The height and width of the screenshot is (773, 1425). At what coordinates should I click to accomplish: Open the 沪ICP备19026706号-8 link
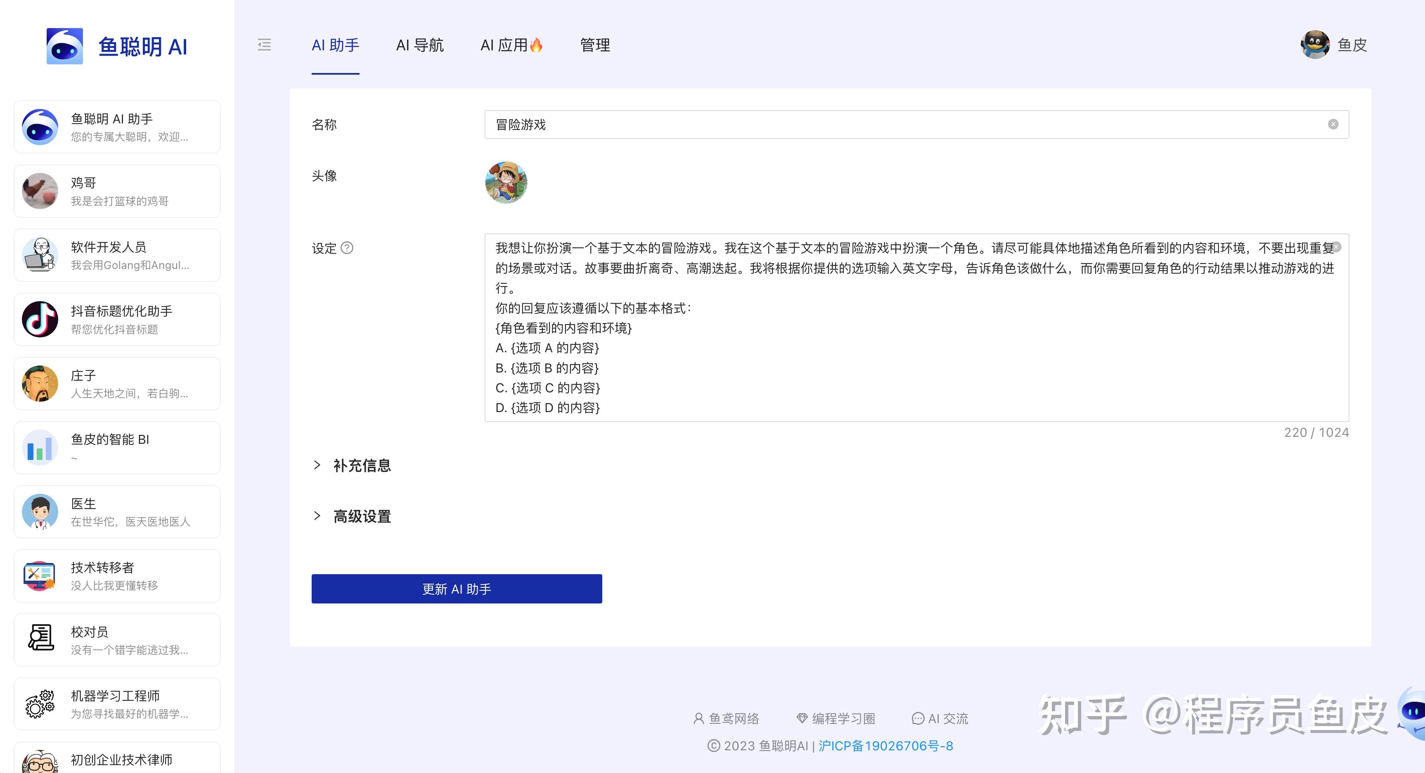(885, 746)
